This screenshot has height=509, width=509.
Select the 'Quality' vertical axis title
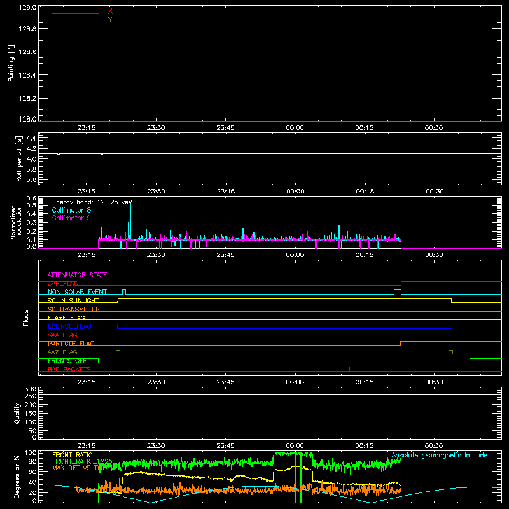point(17,413)
